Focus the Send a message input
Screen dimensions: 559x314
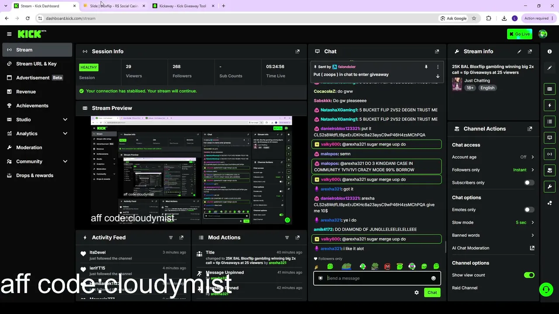click(x=377, y=278)
